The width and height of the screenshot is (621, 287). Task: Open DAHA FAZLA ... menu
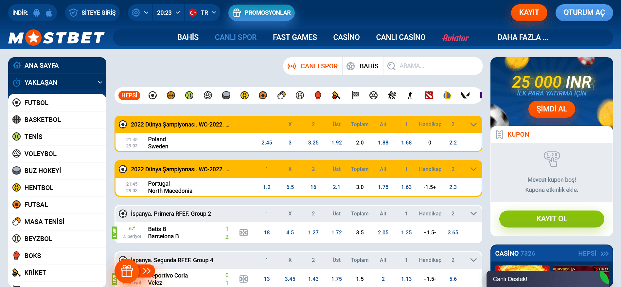coord(523,37)
